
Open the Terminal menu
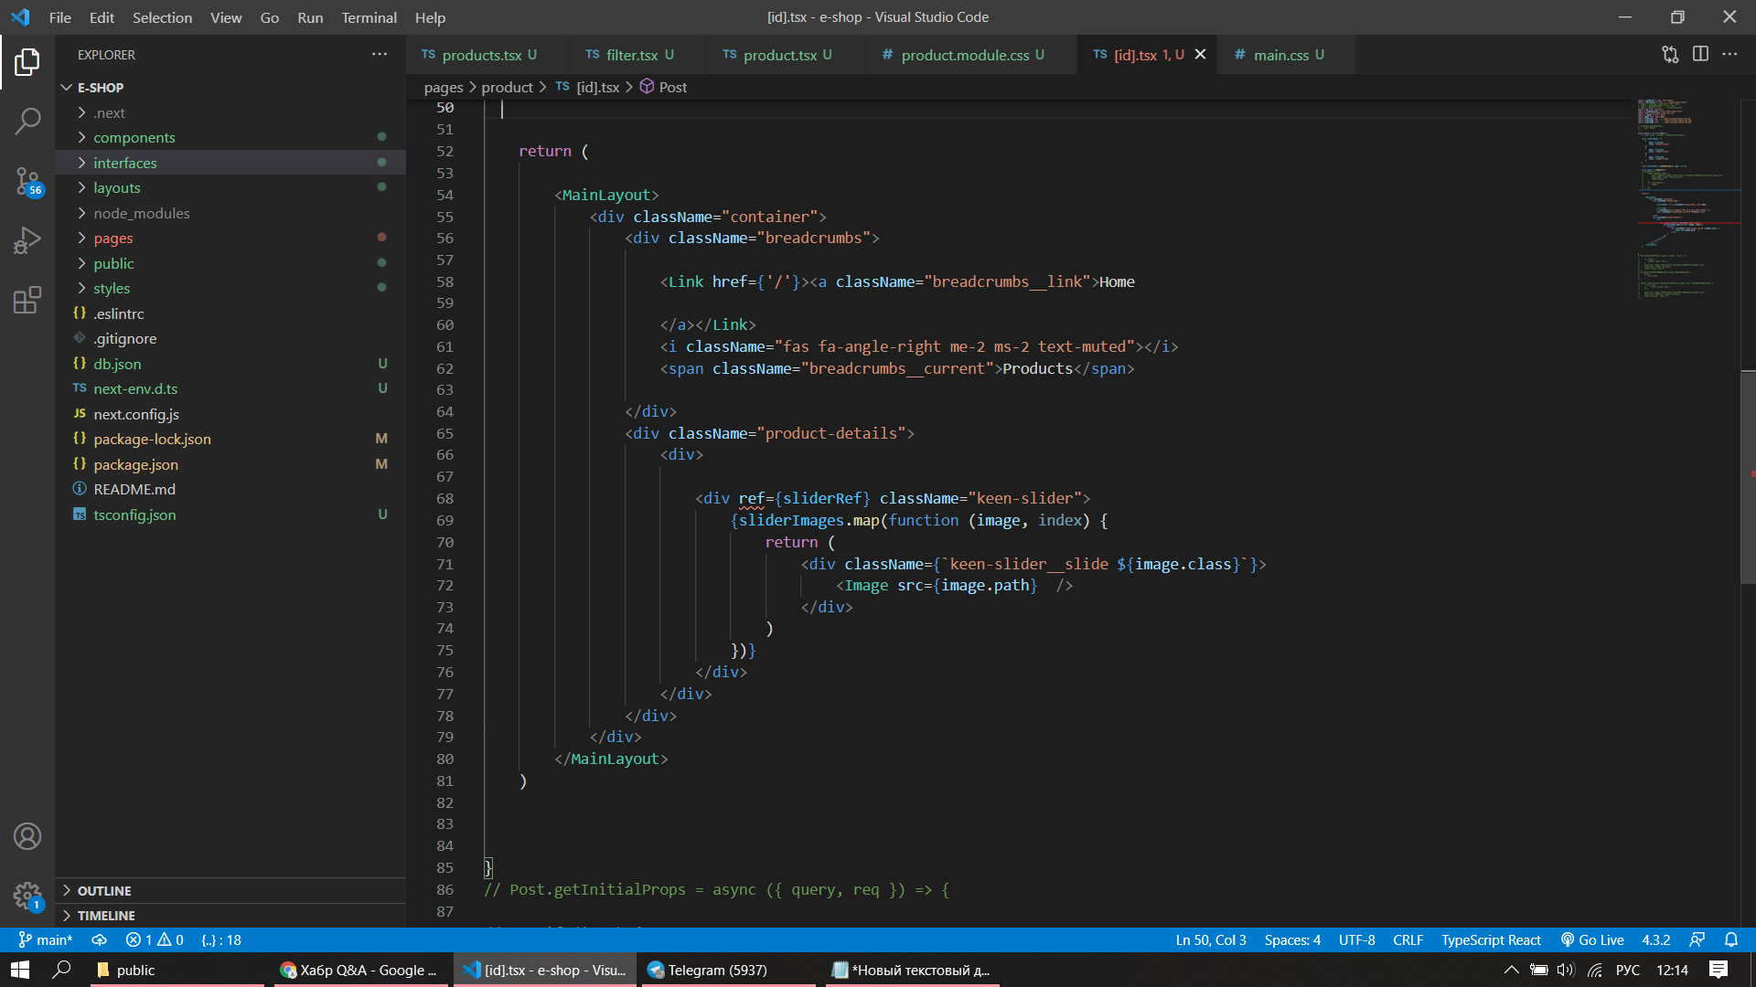[x=369, y=17]
